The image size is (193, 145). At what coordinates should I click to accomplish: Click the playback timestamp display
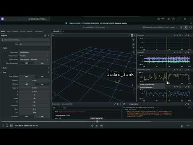click(x=26, y=126)
